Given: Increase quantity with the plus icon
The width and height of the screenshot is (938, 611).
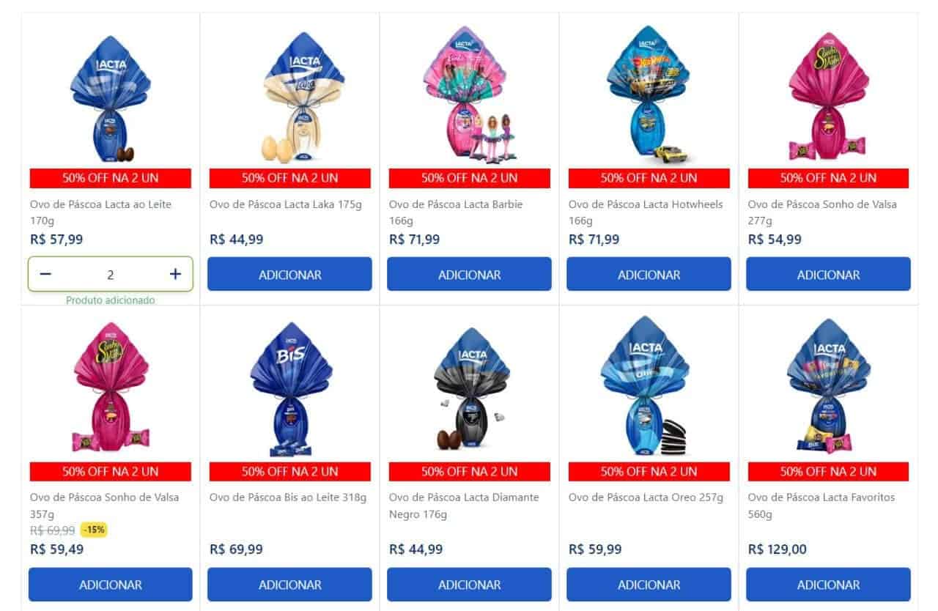Looking at the screenshot, I should pyautogui.click(x=175, y=274).
